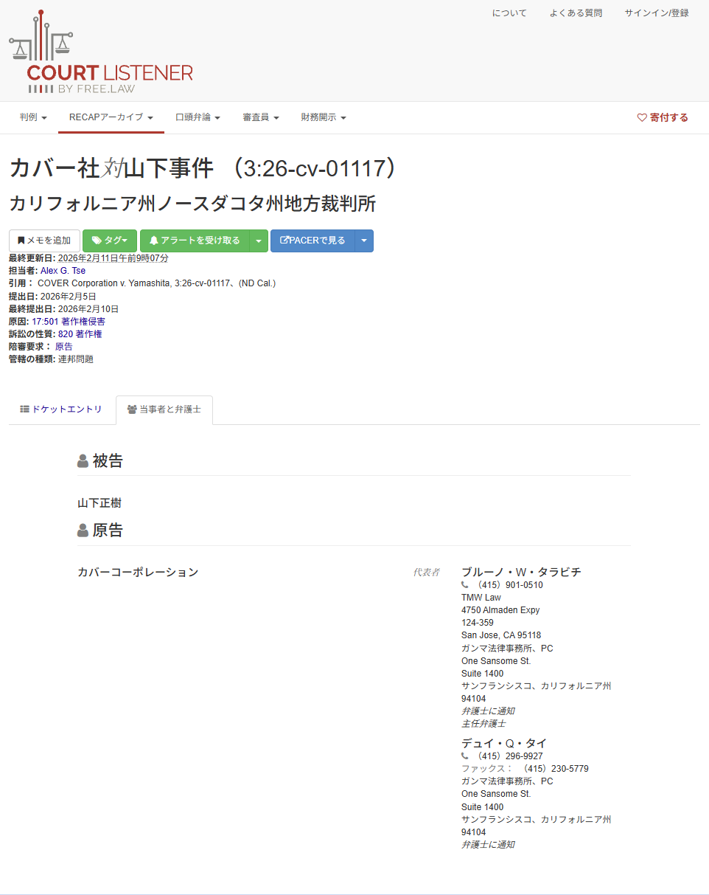Screen dimensions: 709x895
Task: Click the 17:501 著作権侵害 cause link
Action: [68, 322]
